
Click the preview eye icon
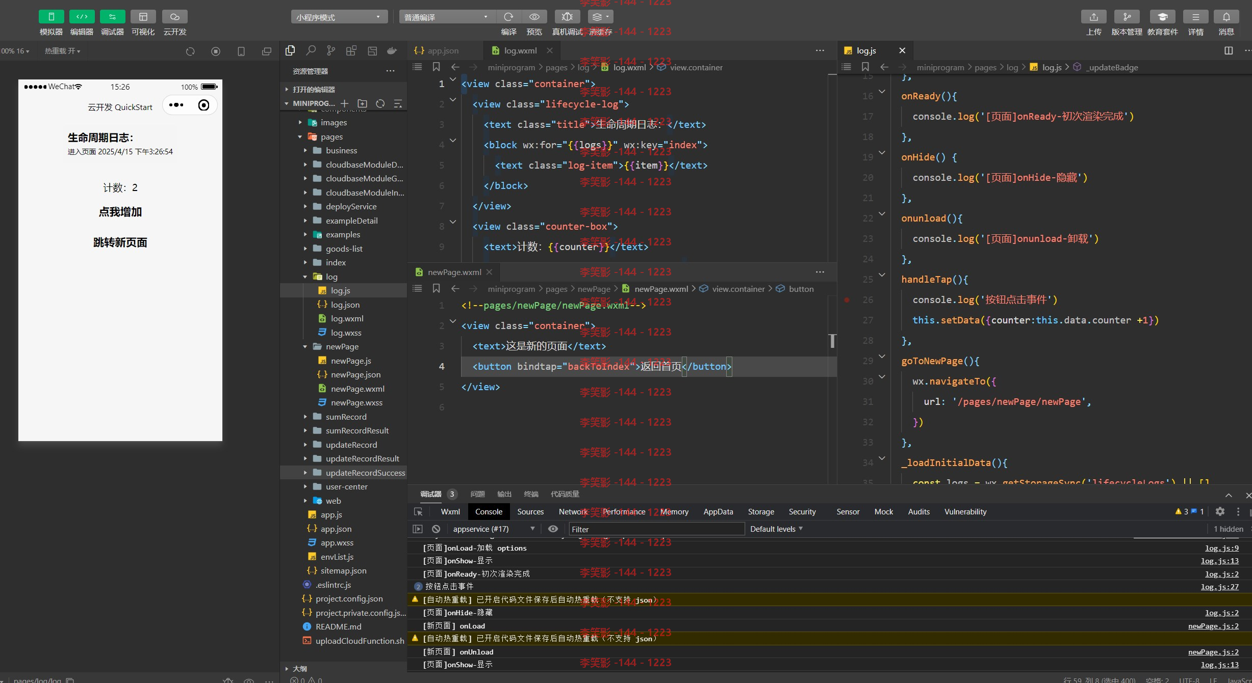534,17
